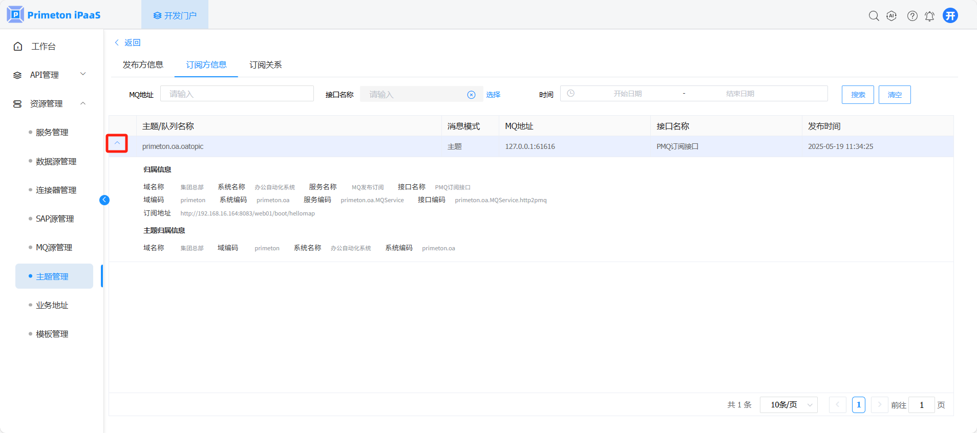977x433 pixels.
Task: Open the AI assistant icon
Action: pyautogui.click(x=891, y=16)
